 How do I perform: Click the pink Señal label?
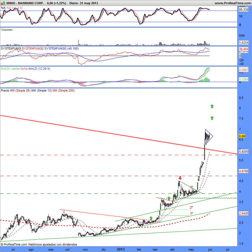click(24, 69)
